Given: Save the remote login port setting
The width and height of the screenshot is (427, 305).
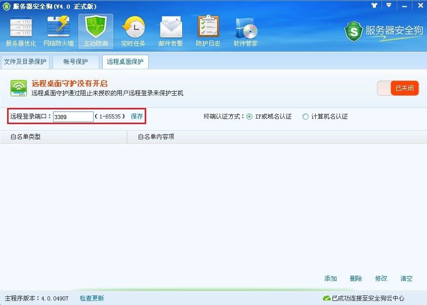Looking at the screenshot, I should [x=137, y=116].
